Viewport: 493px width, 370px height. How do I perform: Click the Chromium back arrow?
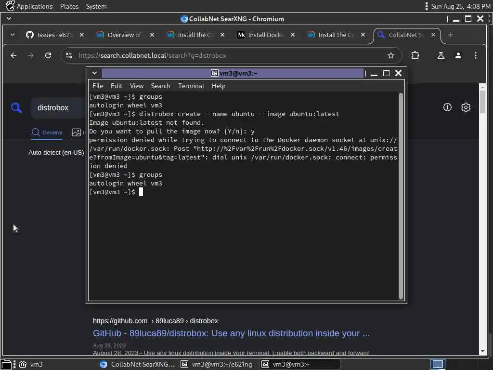(x=13, y=56)
